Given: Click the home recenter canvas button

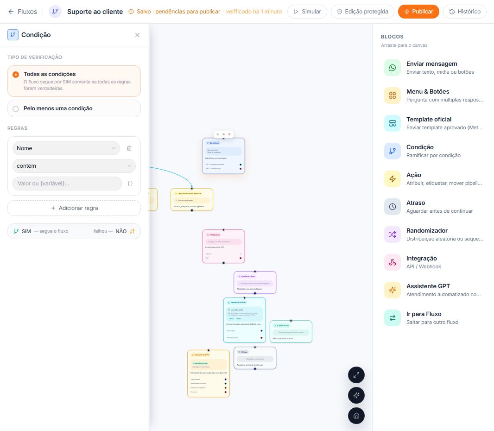Looking at the screenshot, I should [356, 416].
